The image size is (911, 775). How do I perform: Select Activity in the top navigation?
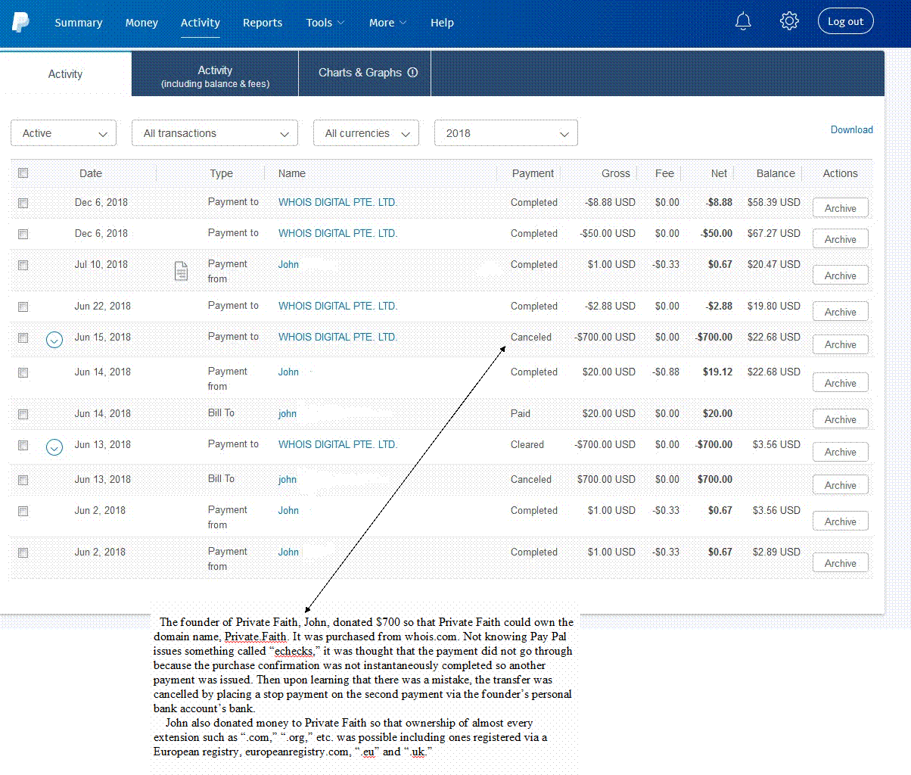[x=201, y=23]
